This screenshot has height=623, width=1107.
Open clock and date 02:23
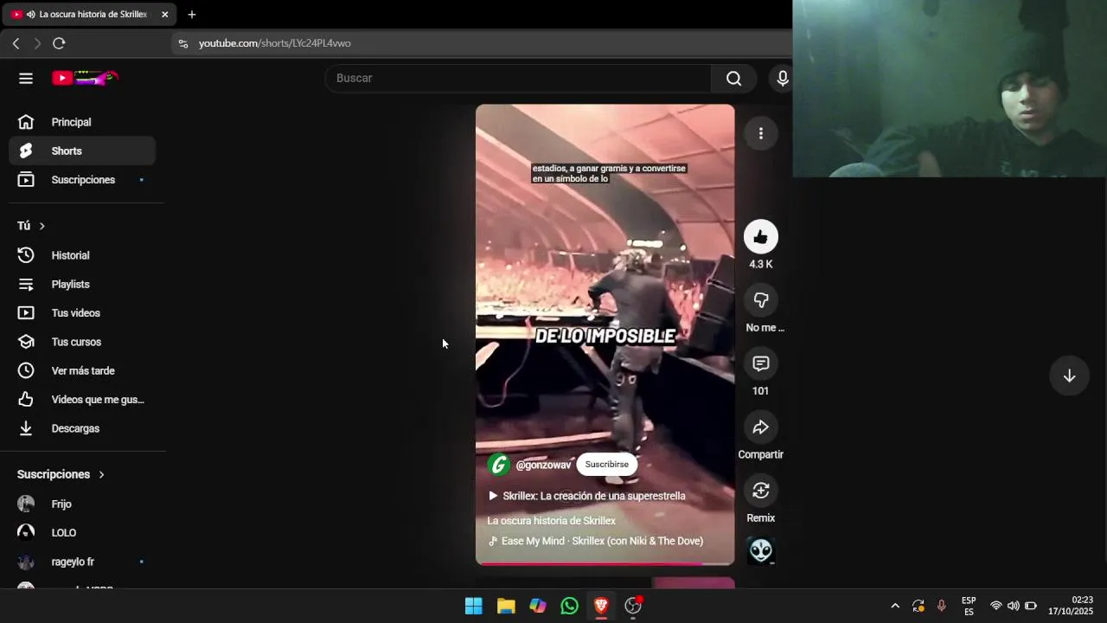(1071, 606)
